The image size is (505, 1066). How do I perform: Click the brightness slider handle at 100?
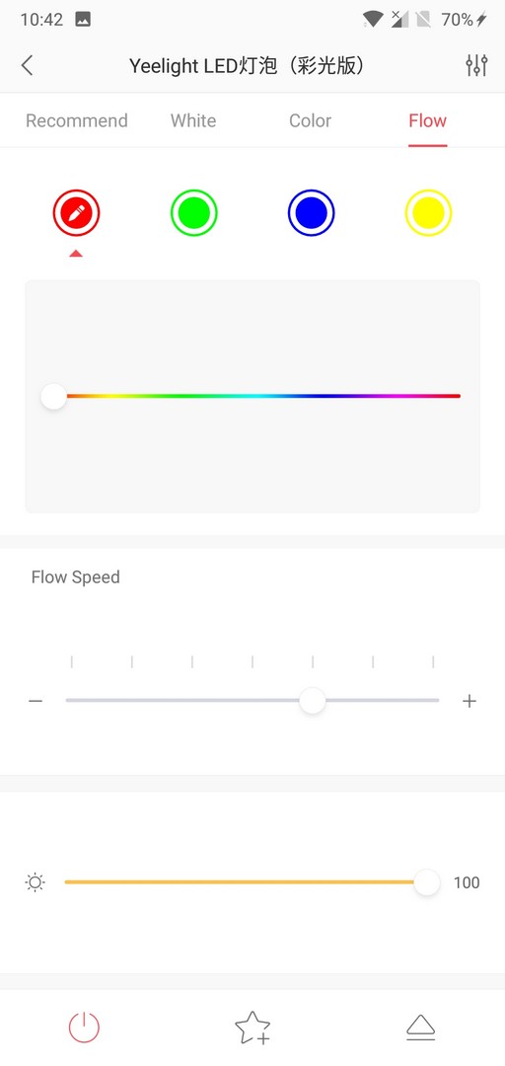coord(427,882)
